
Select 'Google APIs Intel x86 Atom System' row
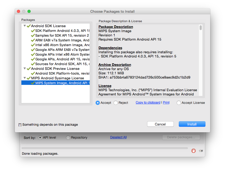pyautogui.click(x=55, y=54)
